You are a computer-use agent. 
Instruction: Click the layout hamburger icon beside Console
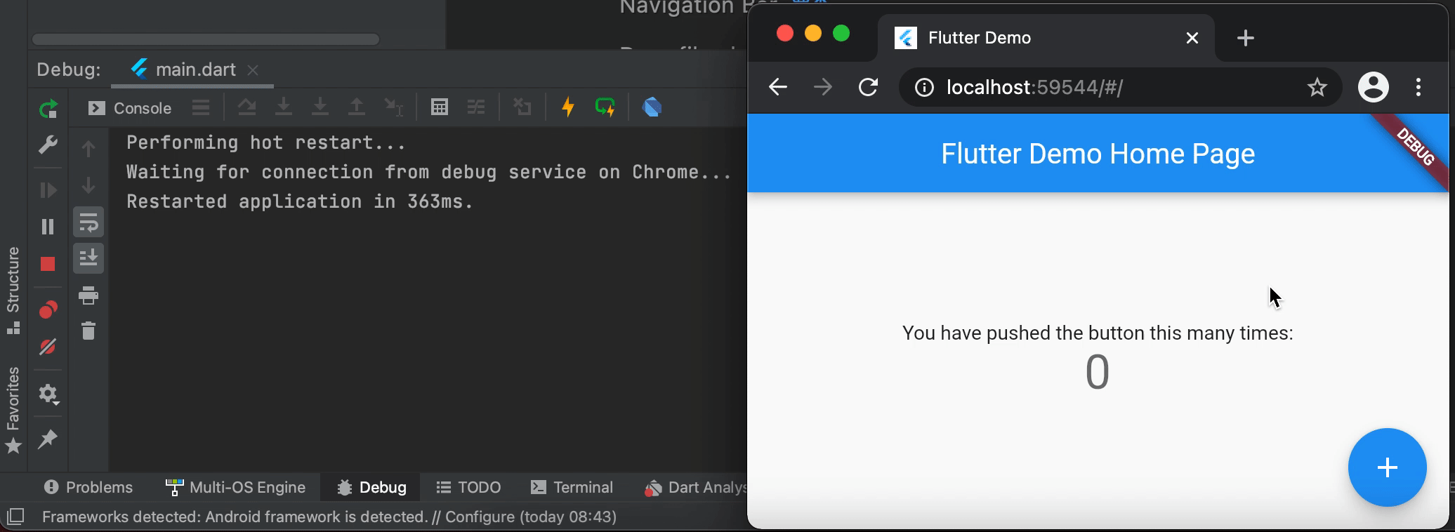[201, 108]
